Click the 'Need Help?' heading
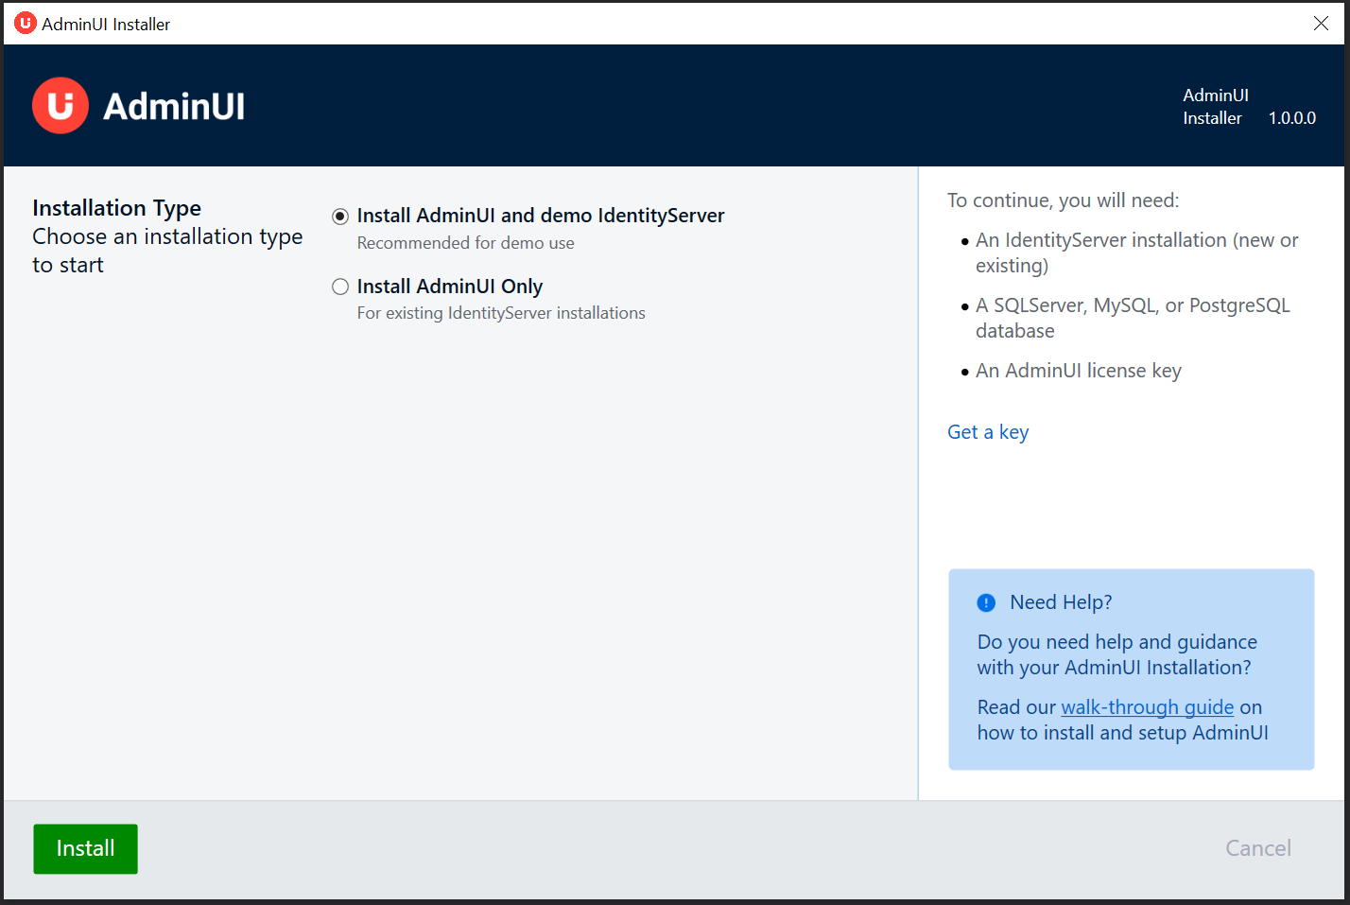The height and width of the screenshot is (905, 1350). (x=1061, y=602)
